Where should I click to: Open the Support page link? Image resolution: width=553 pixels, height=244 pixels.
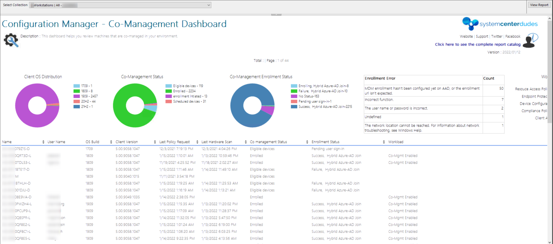tap(482, 36)
